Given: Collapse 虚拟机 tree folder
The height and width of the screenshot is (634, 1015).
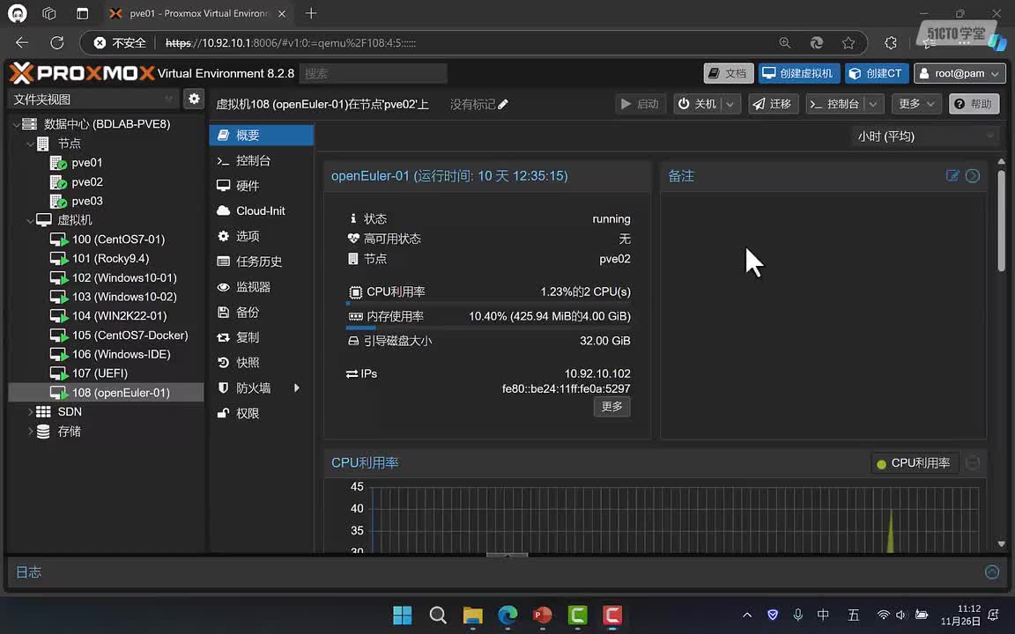Looking at the screenshot, I should pyautogui.click(x=30, y=221).
